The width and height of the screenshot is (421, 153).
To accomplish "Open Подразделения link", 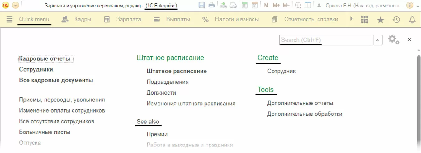I will [x=168, y=82].
